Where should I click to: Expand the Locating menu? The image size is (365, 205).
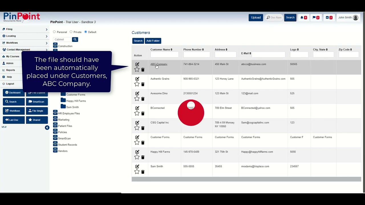coord(25,36)
